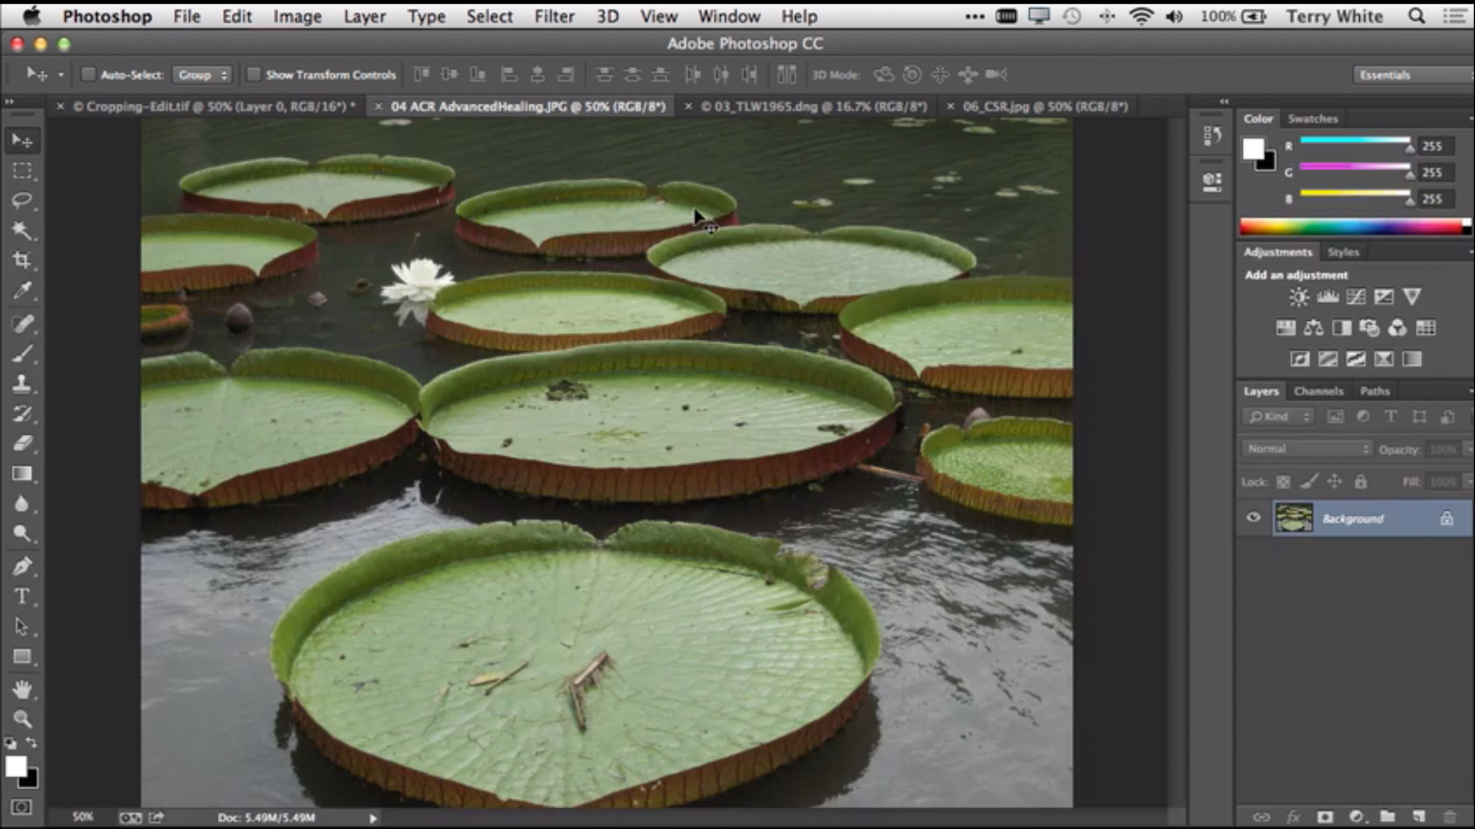
Task: Add a Color Balance adjustment
Action: tap(1313, 328)
